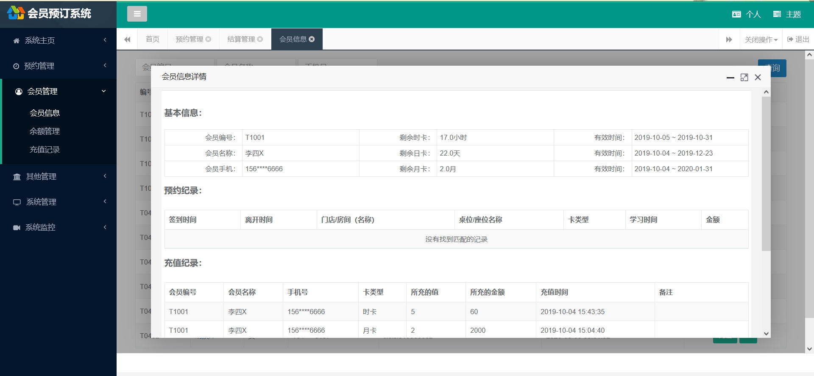Click the list icon next to 主题

[777, 14]
